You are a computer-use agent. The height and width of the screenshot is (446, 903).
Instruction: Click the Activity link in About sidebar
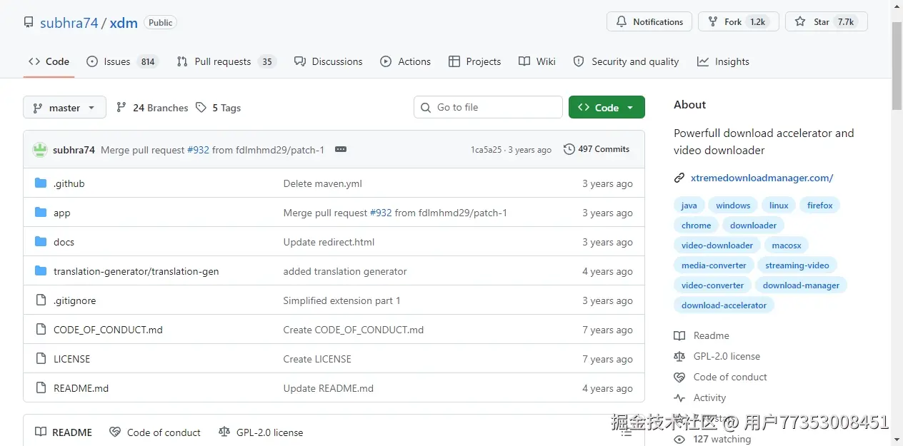point(709,397)
